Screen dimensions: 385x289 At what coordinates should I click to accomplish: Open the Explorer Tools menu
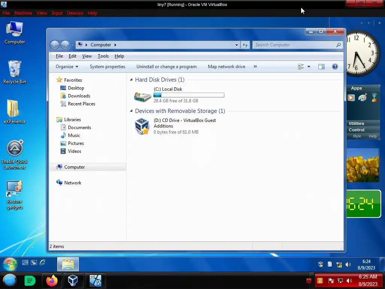tap(103, 56)
